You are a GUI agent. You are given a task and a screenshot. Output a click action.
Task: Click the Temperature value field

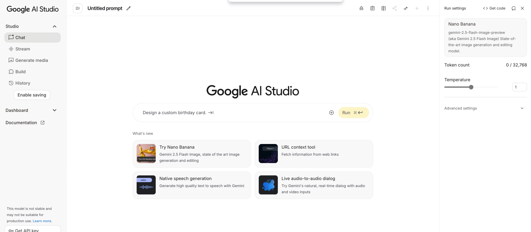click(x=519, y=87)
